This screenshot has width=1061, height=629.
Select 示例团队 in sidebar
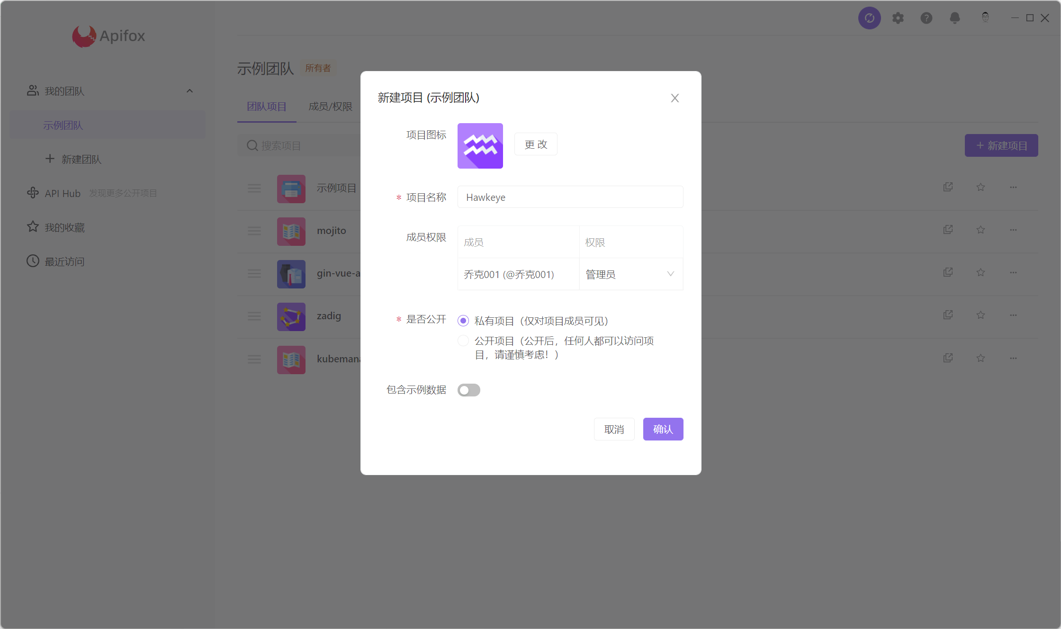(x=108, y=125)
